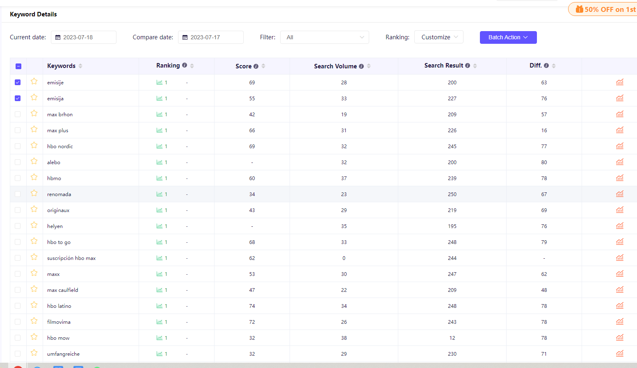Show trend chart for hbo latino

coord(620,305)
